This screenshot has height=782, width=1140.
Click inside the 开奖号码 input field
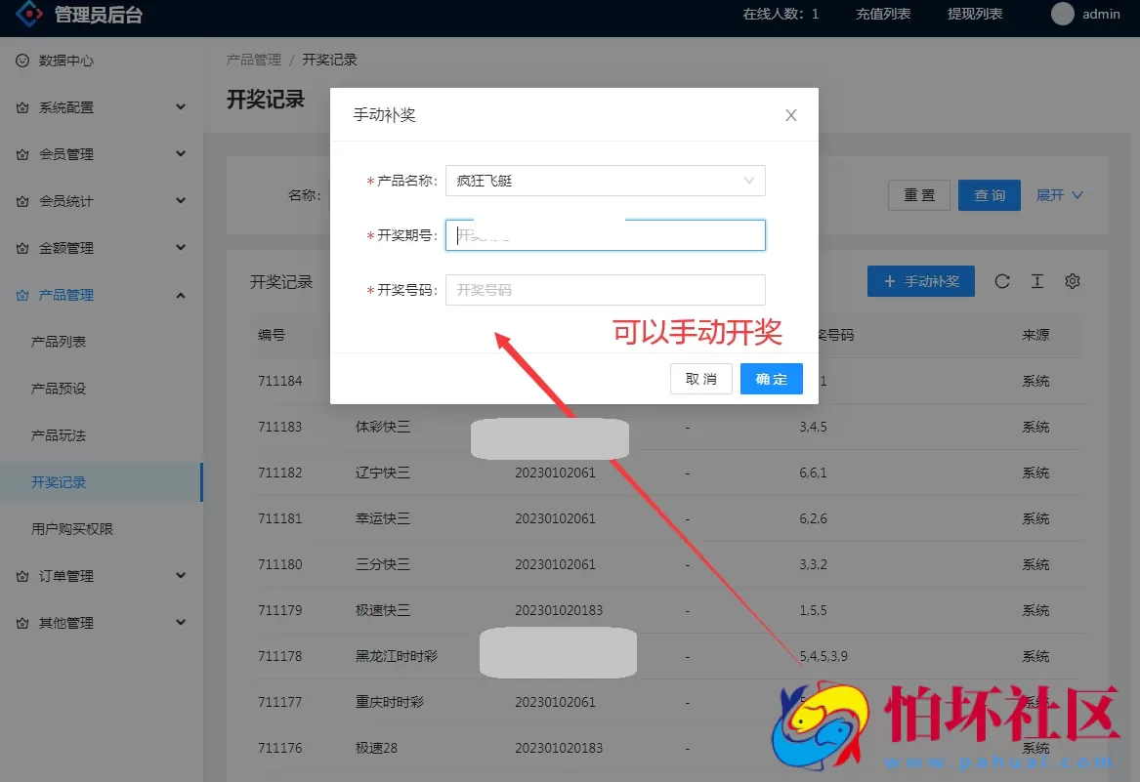pos(605,289)
